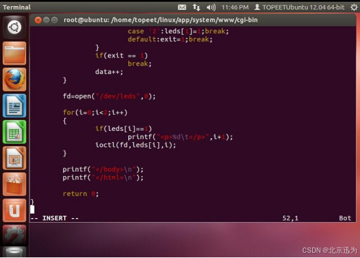This screenshot has width=360, height=258.
Task: Click the 'return 0;' line
Action: coord(81,194)
